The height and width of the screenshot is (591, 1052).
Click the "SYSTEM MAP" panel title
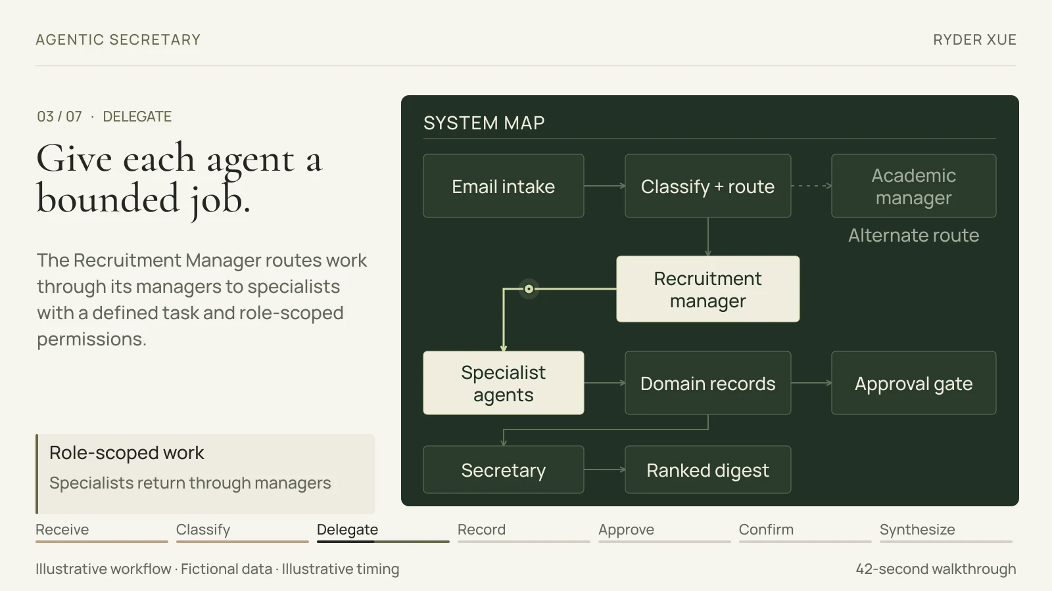(x=484, y=123)
